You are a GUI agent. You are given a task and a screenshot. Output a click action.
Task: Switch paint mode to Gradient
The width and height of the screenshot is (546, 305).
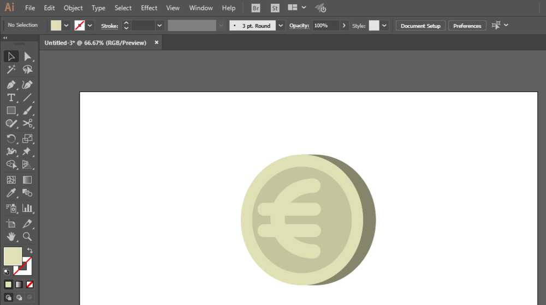coord(19,284)
